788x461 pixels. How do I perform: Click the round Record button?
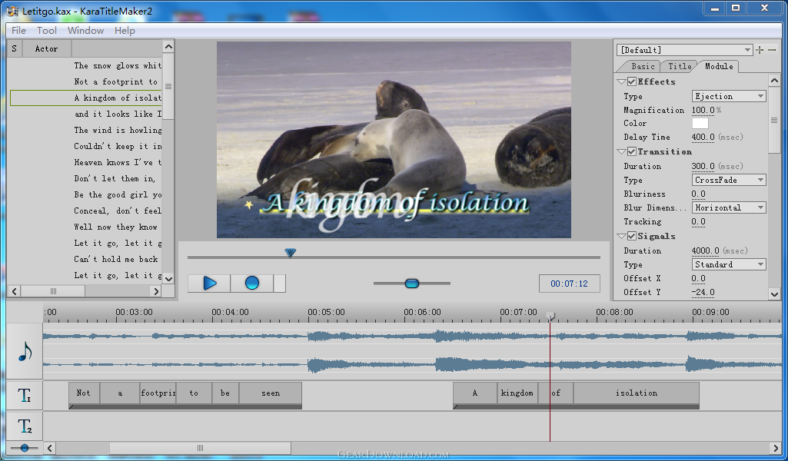tap(251, 284)
